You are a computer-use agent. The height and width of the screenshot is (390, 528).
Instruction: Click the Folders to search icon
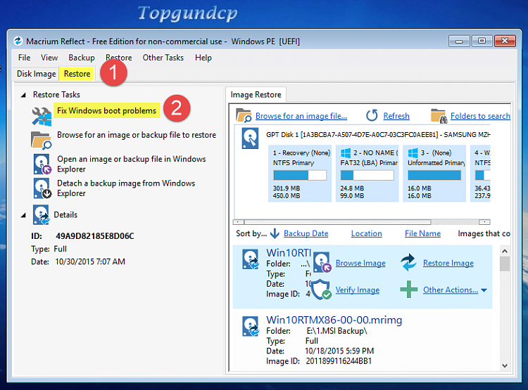pyautogui.click(x=439, y=115)
